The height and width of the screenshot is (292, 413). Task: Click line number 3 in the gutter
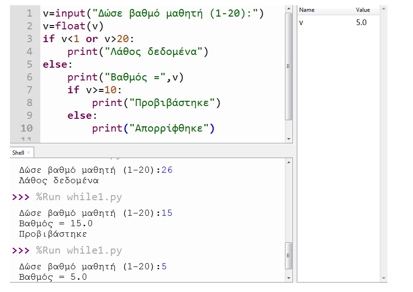click(29, 39)
